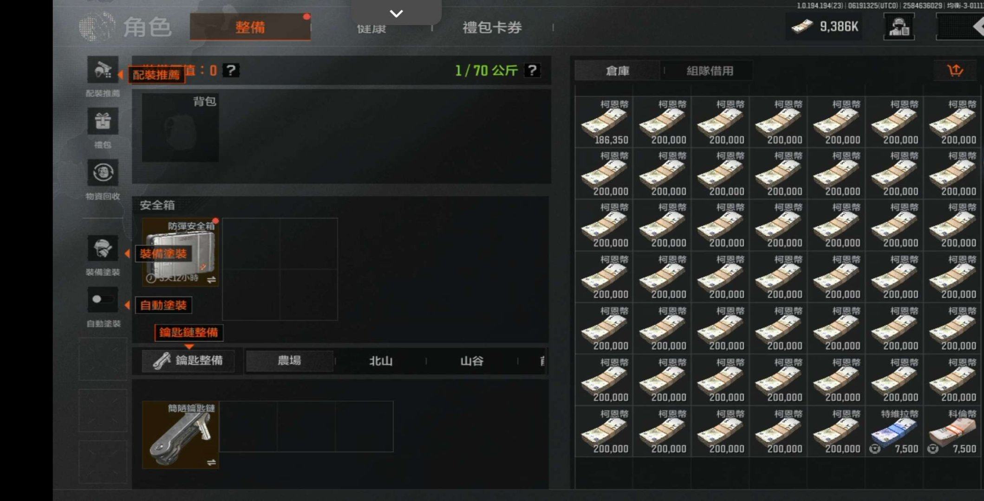Open the 配裝推薦 loadout recommendation icon

[x=103, y=71]
